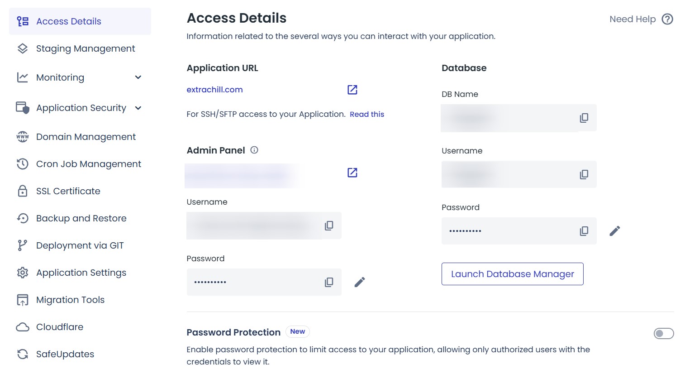Edit the admin panel password pencil icon
Image resolution: width=680 pixels, height=374 pixels.
coord(359,282)
